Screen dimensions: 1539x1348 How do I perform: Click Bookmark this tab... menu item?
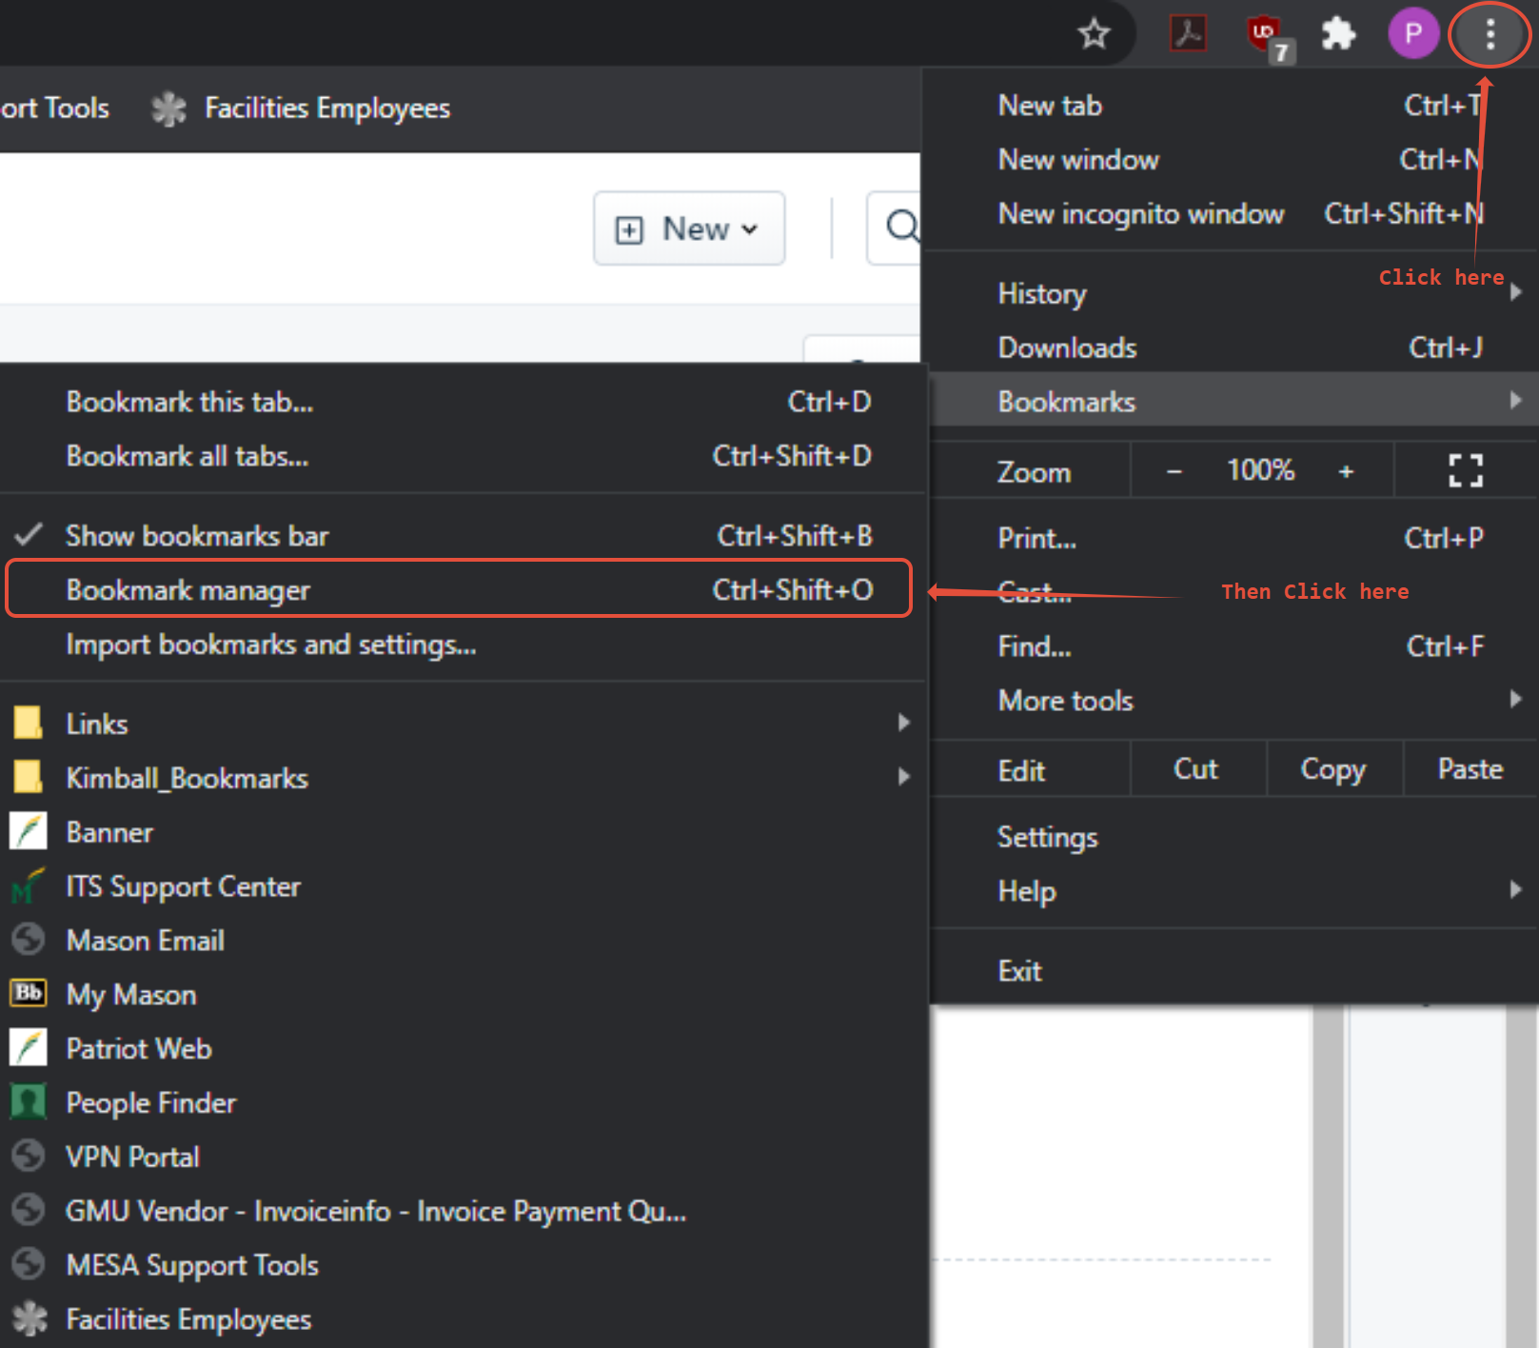(462, 402)
